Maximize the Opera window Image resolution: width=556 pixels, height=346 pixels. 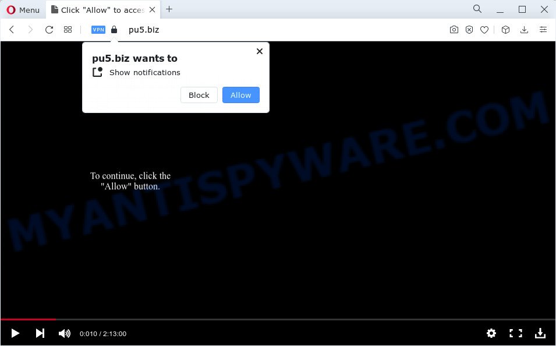pyautogui.click(x=522, y=9)
